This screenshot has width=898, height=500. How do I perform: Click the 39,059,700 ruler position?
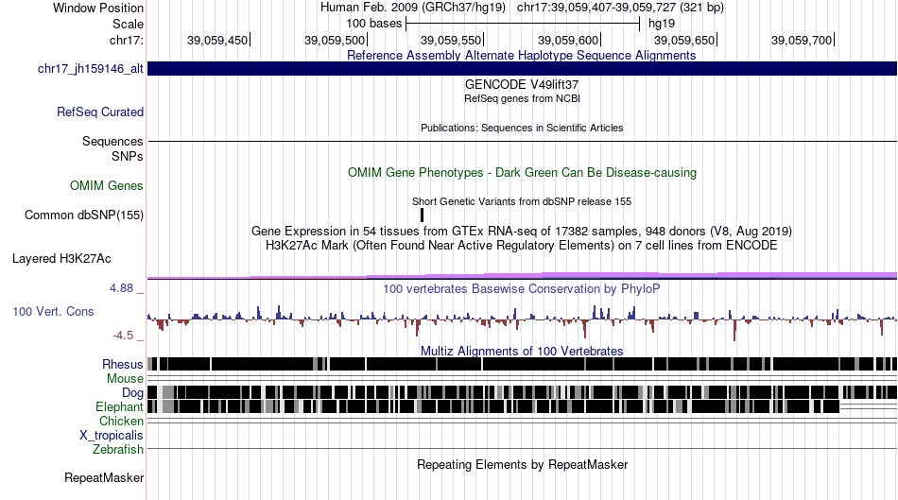click(x=802, y=40)
